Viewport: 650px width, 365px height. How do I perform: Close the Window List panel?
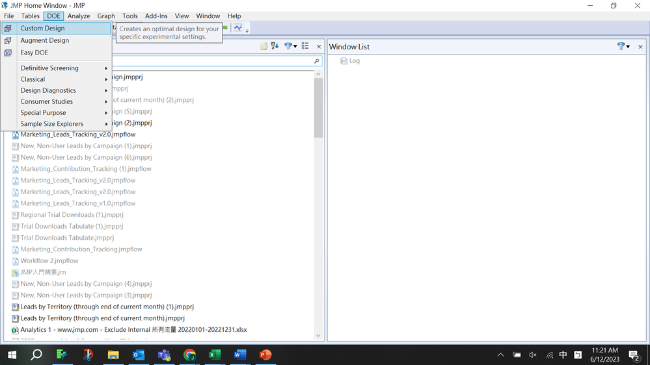tap(640, 47)
